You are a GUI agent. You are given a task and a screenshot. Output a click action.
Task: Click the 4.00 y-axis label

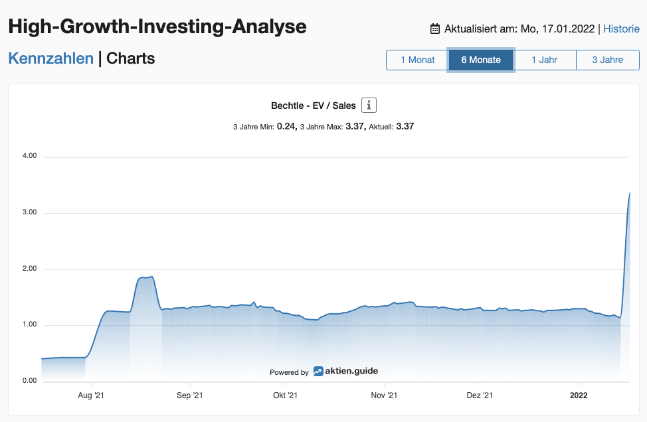pos(29,157)
